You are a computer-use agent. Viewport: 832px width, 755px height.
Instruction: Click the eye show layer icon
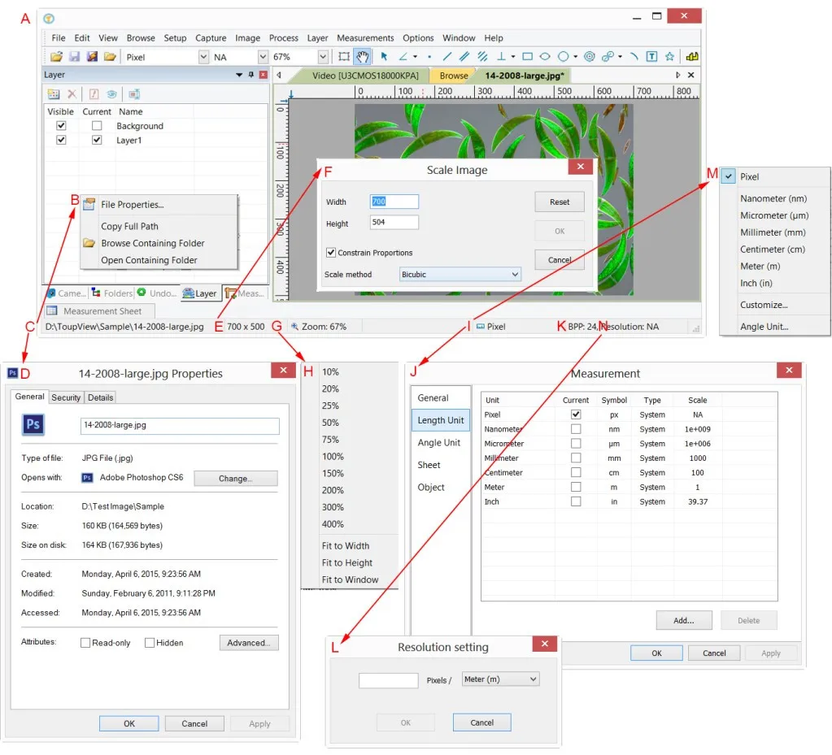111,94
